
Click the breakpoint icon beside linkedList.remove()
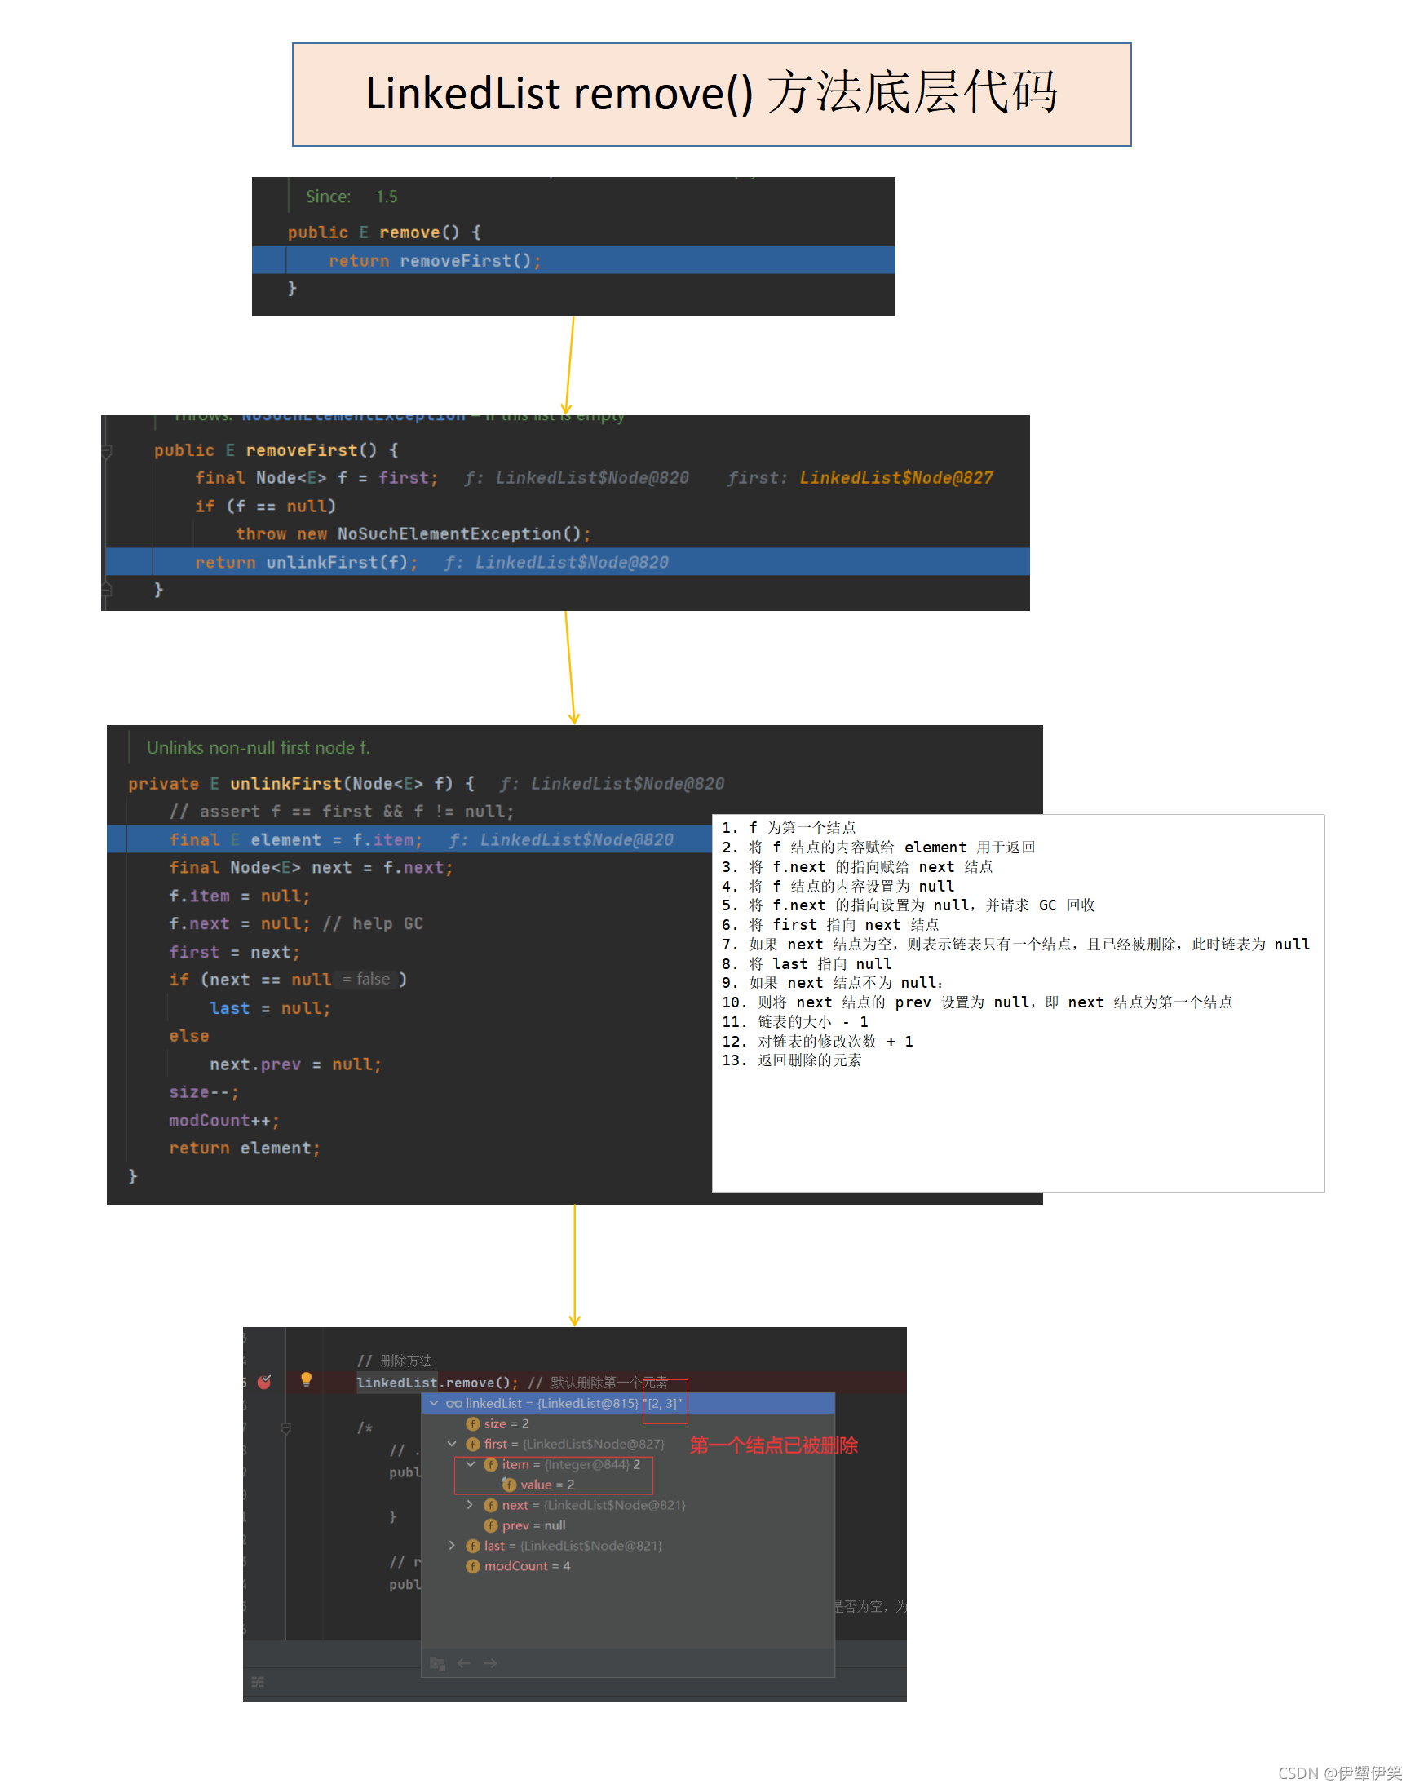(x=264, y=1381)
